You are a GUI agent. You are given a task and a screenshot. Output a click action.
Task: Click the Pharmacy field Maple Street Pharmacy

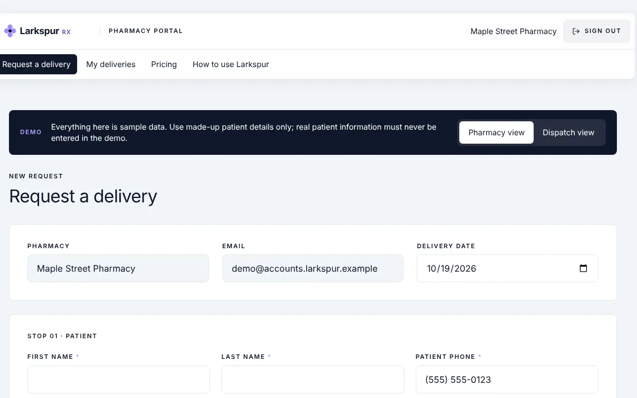pos(118,268)
